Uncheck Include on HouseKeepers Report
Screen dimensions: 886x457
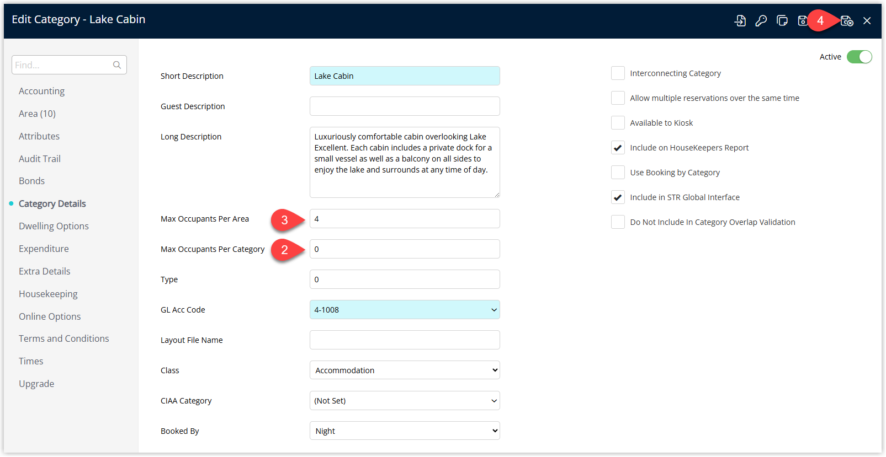pos(618,148)
